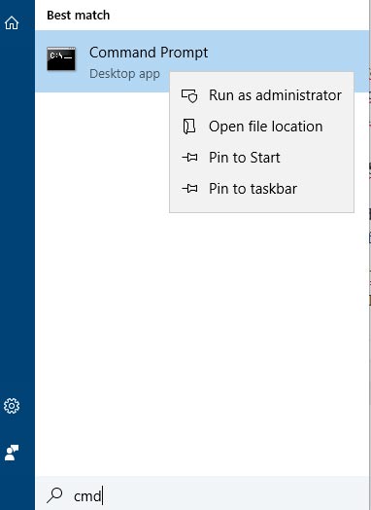Open the Command Prompt search result
Image resolution: width=371 pixels, height=510 pixels.
pyautogui.click(x=202, y=61)
